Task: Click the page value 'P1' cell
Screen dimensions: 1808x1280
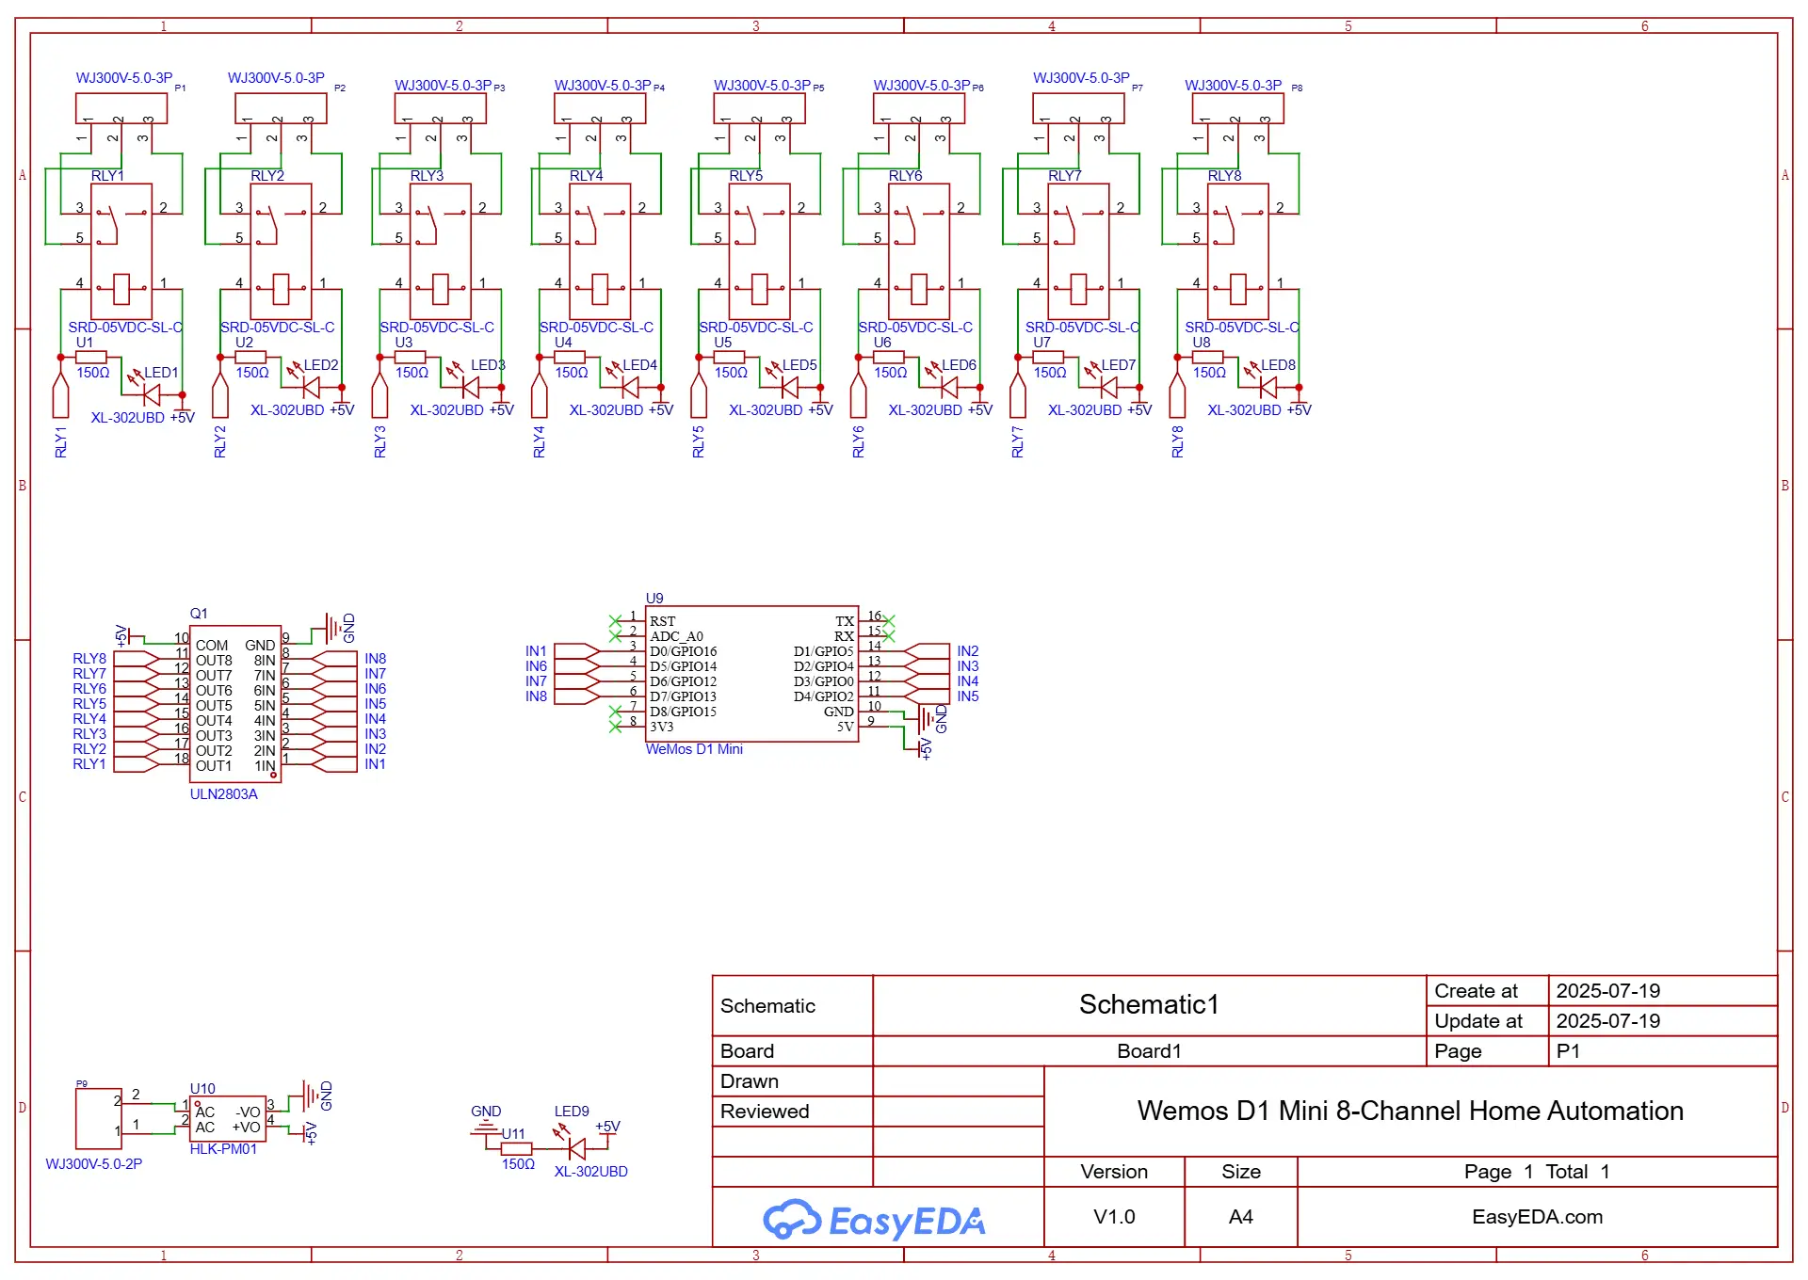Action: click(1663, 1051)
